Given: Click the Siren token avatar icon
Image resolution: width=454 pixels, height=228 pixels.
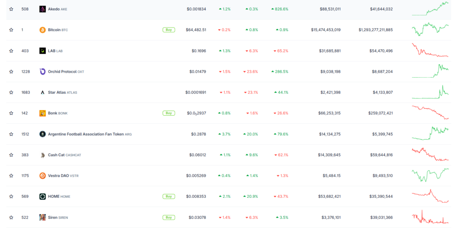Looking at the screenshot, I should [43, 217].
